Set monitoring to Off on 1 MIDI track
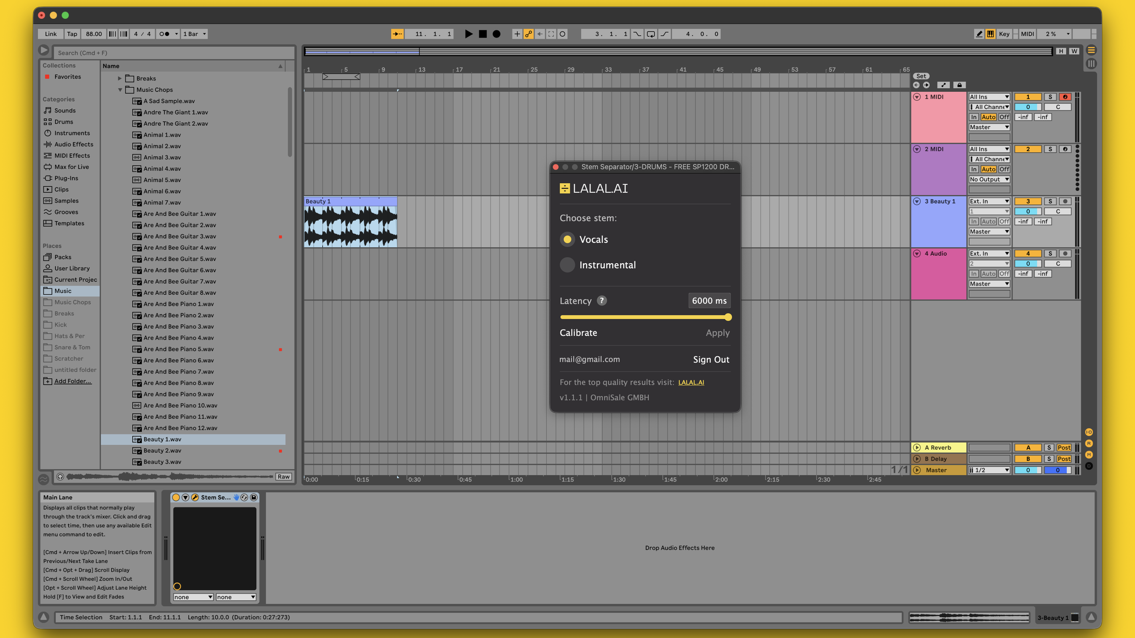This screenshot has width=1135, height=638. pos(1004,117)
